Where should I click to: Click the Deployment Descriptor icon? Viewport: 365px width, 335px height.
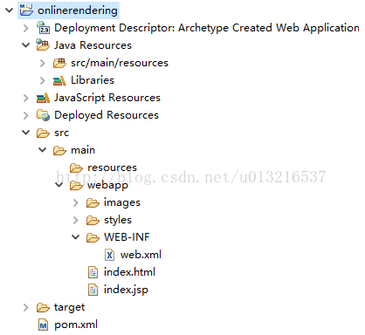click(x=43, y=28)
